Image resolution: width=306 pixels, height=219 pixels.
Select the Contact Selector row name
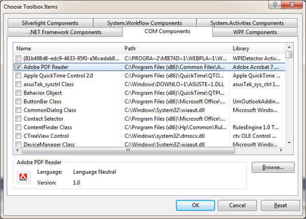tap(43, 119)
